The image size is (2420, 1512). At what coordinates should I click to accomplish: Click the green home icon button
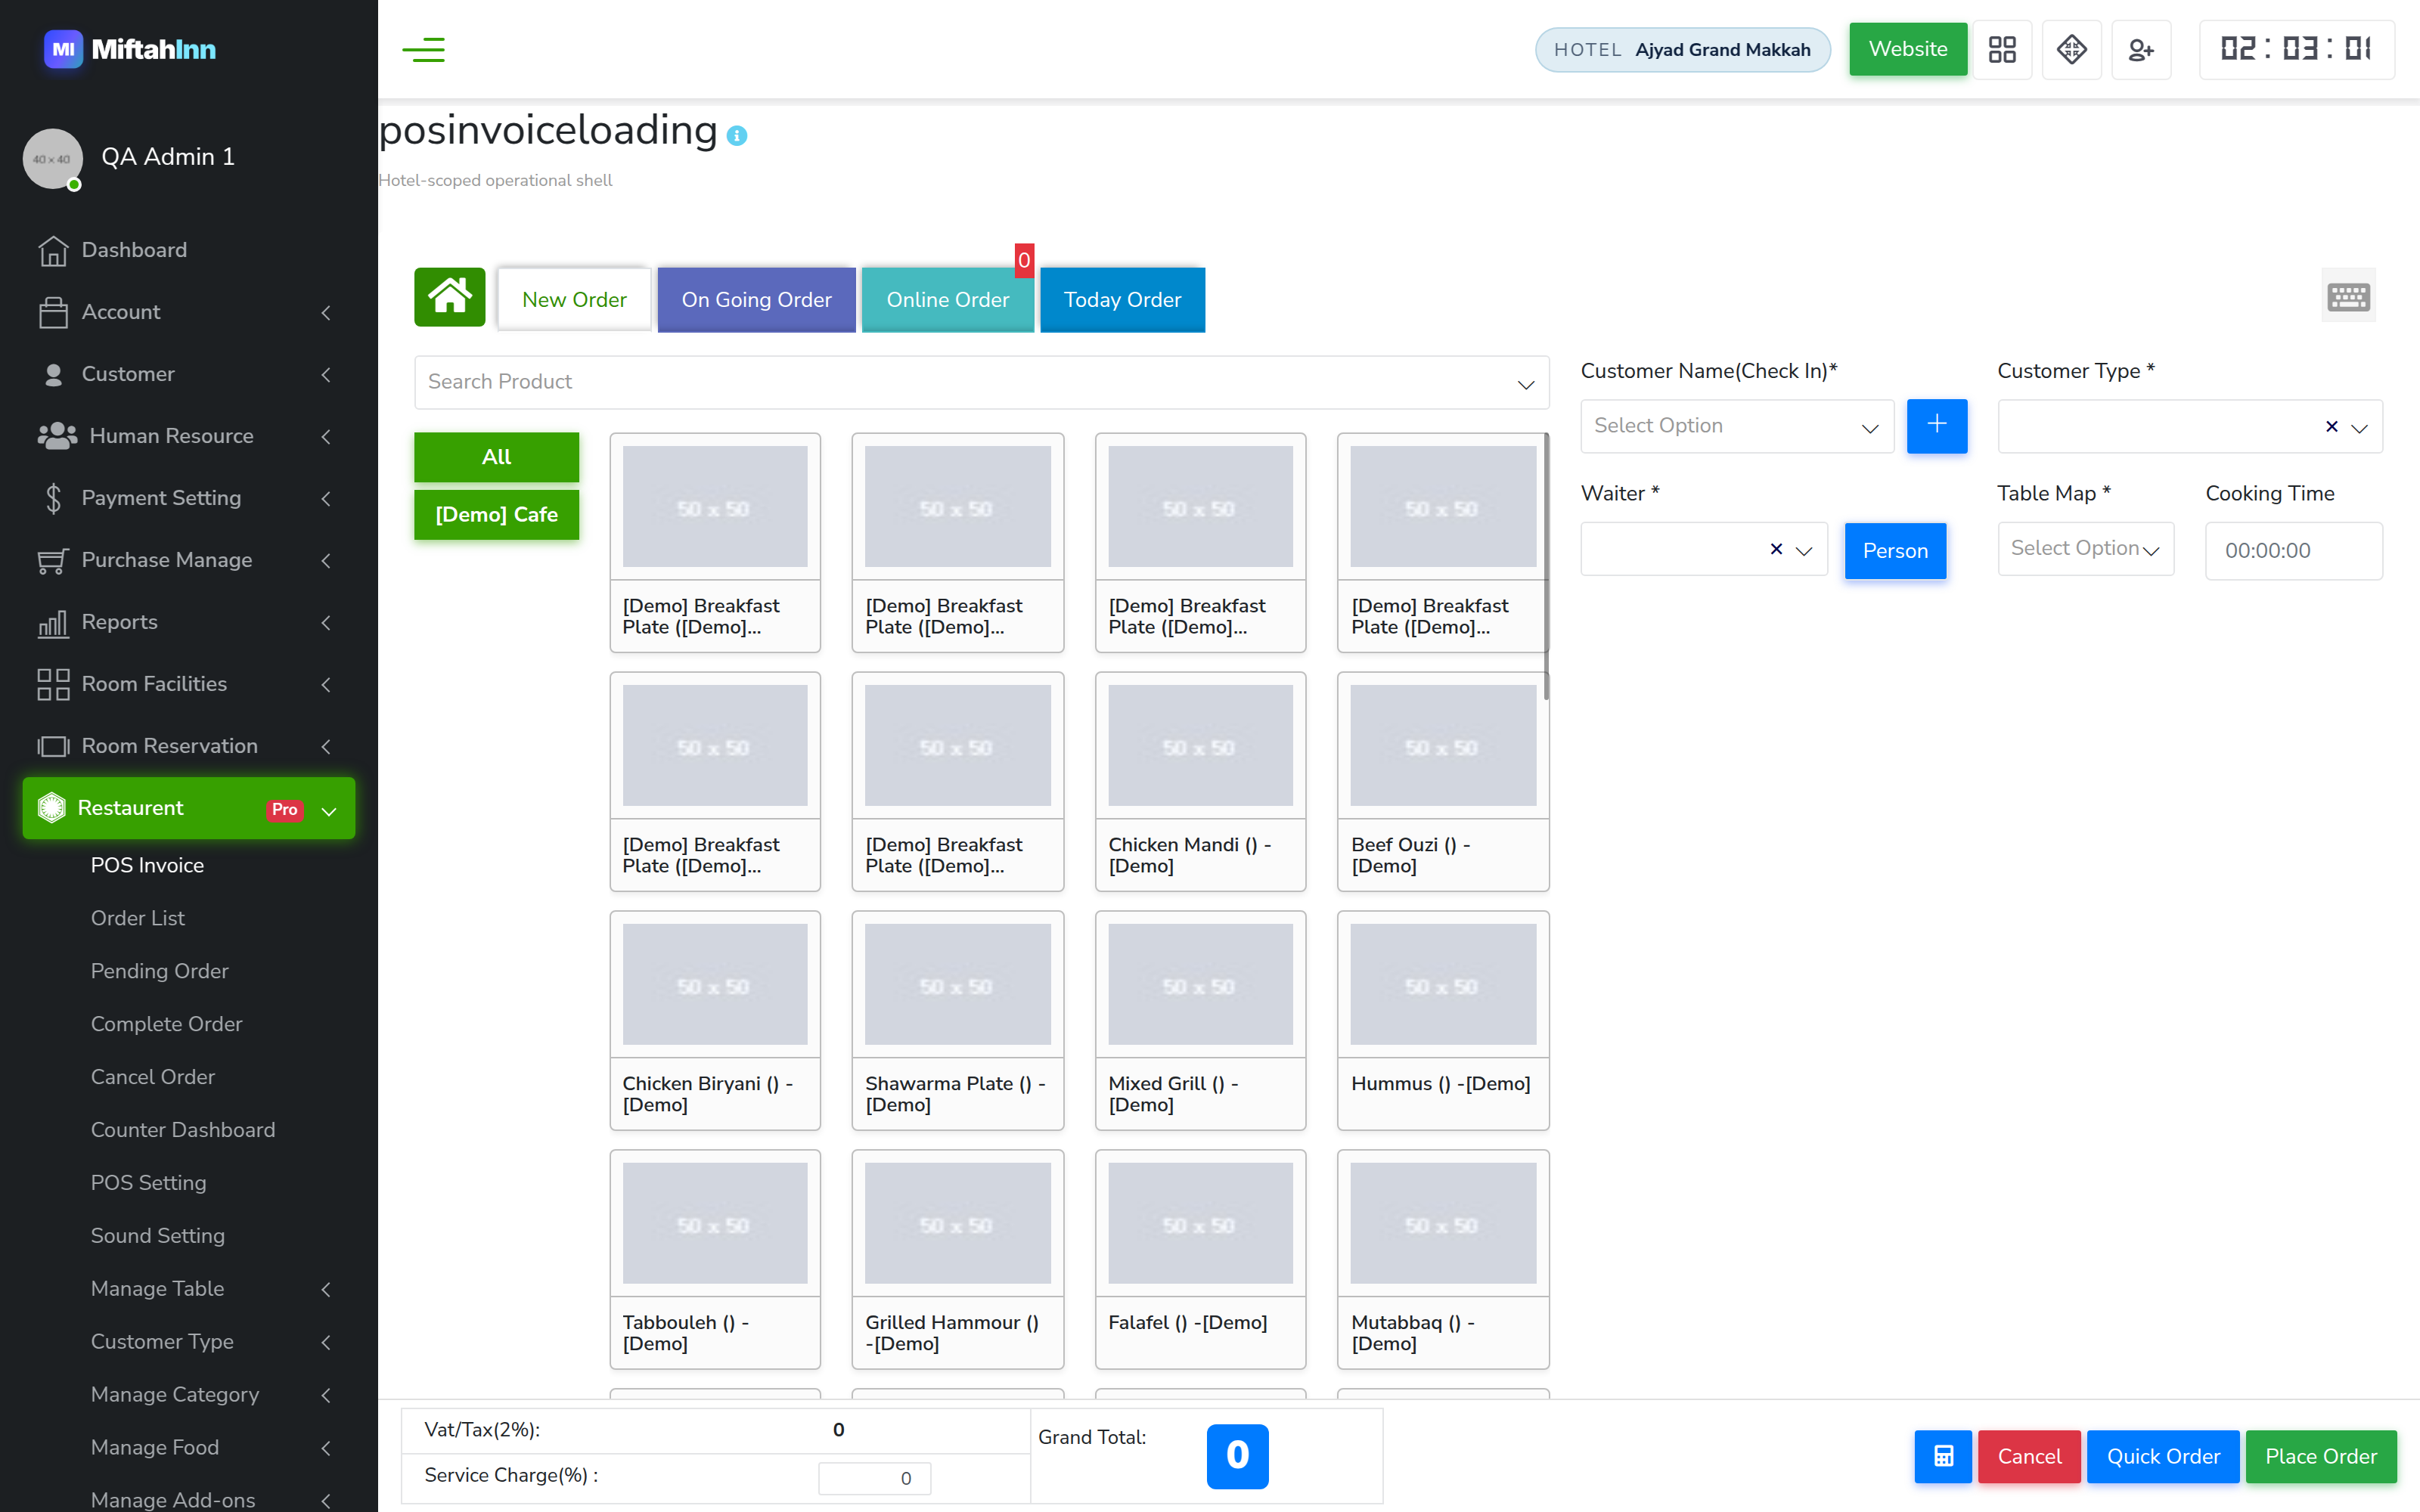450,297
